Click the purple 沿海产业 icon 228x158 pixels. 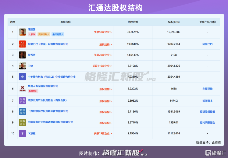[22, 100]
